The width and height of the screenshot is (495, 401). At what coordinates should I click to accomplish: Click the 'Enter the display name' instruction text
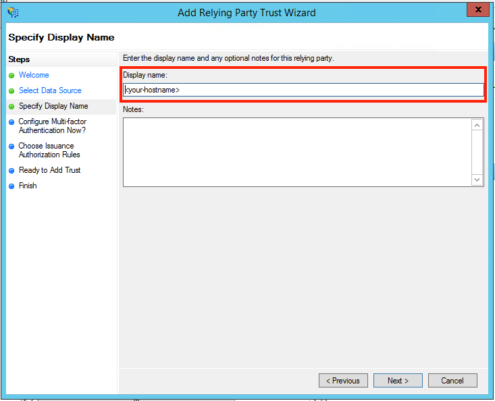pyautogui.click(x=228, y=58)
